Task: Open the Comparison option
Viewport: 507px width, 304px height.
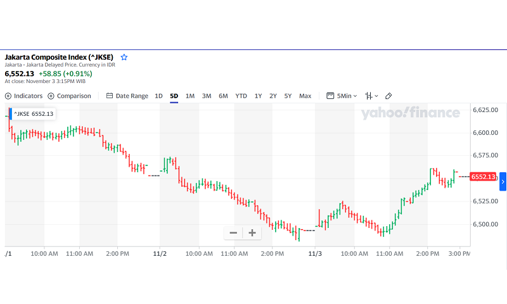Action: point(69,96)
